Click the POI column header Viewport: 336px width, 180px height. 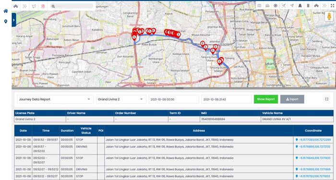click(101, 130)
